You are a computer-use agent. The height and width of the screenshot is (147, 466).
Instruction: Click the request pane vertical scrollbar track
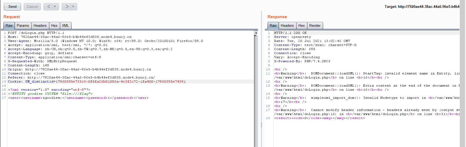256,91
